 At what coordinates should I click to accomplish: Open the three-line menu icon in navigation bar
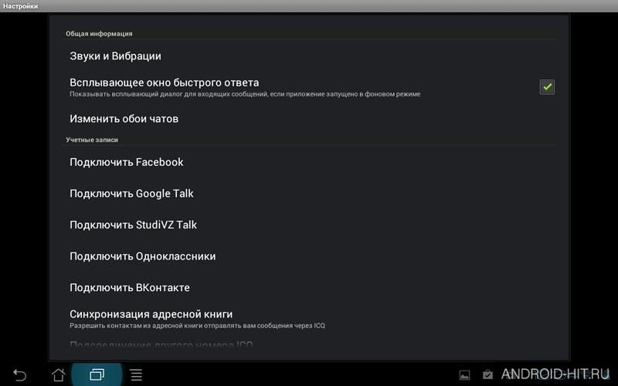click(136, 374)
